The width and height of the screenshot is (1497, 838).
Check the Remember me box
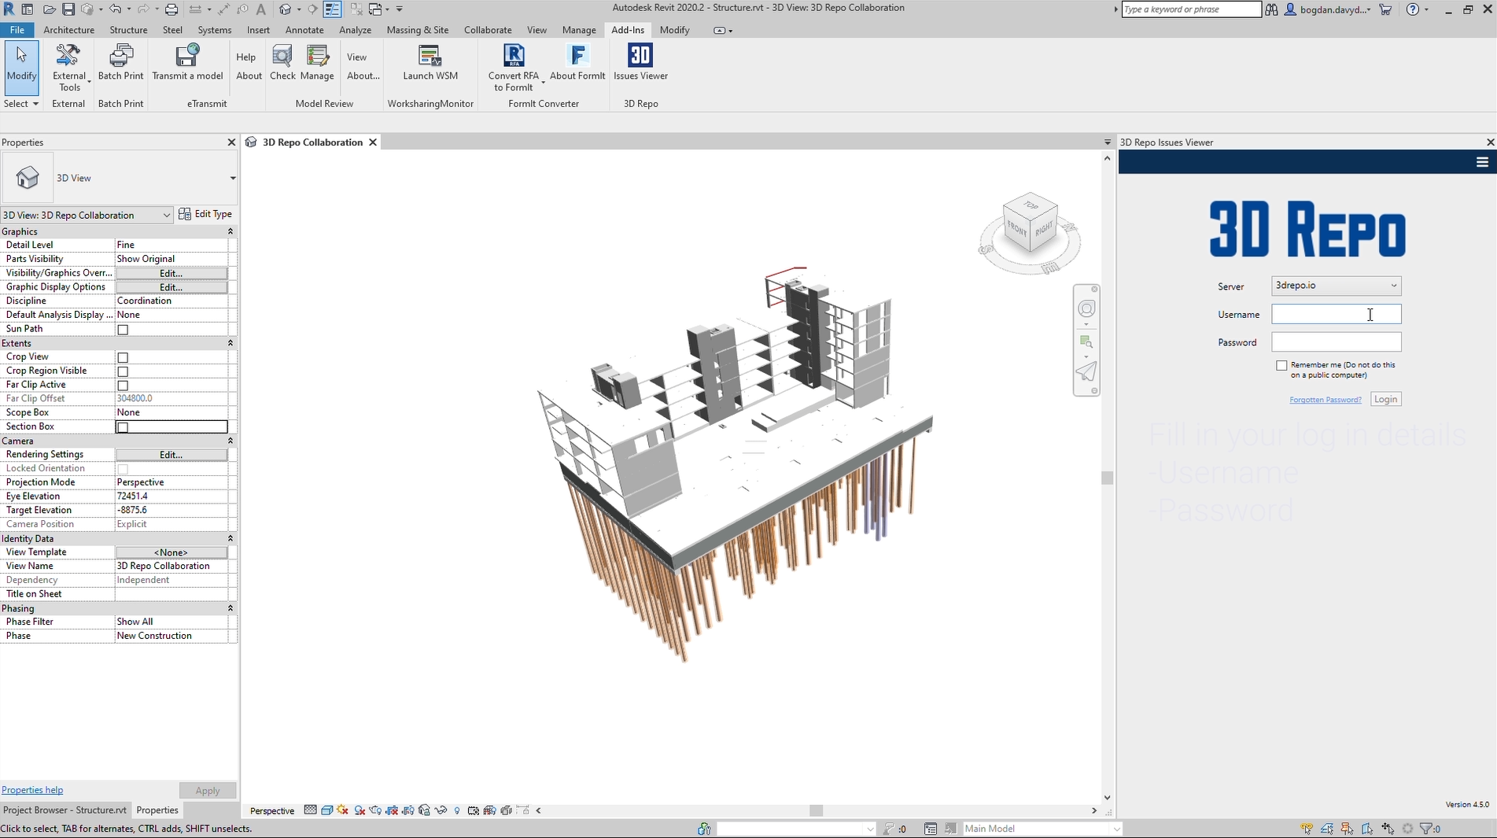(x=1281, y=366)
